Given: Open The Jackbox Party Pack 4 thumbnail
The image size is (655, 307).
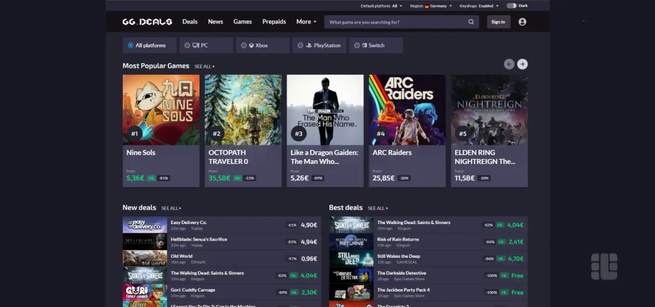Looking at the screenshot, I should [351, 292].
